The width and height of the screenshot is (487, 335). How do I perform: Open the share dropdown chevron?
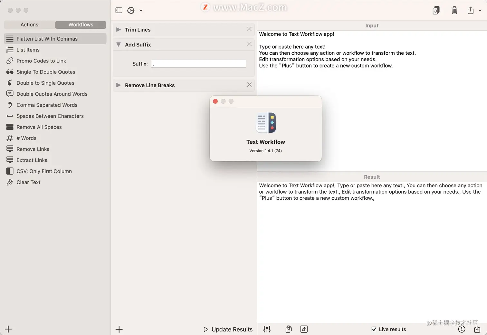pyautogui.click(x=480, y=10)
